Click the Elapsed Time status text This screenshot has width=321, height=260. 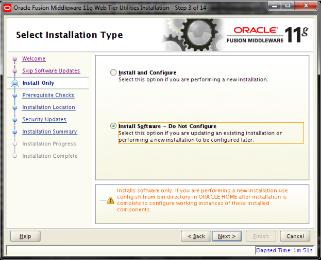[x=284, y=250]
